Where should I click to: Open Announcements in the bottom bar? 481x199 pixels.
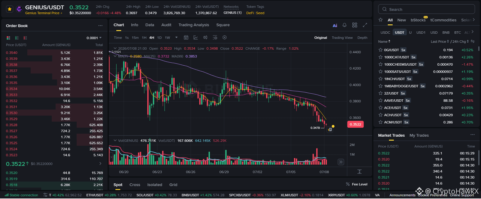[x=402, y=195]
